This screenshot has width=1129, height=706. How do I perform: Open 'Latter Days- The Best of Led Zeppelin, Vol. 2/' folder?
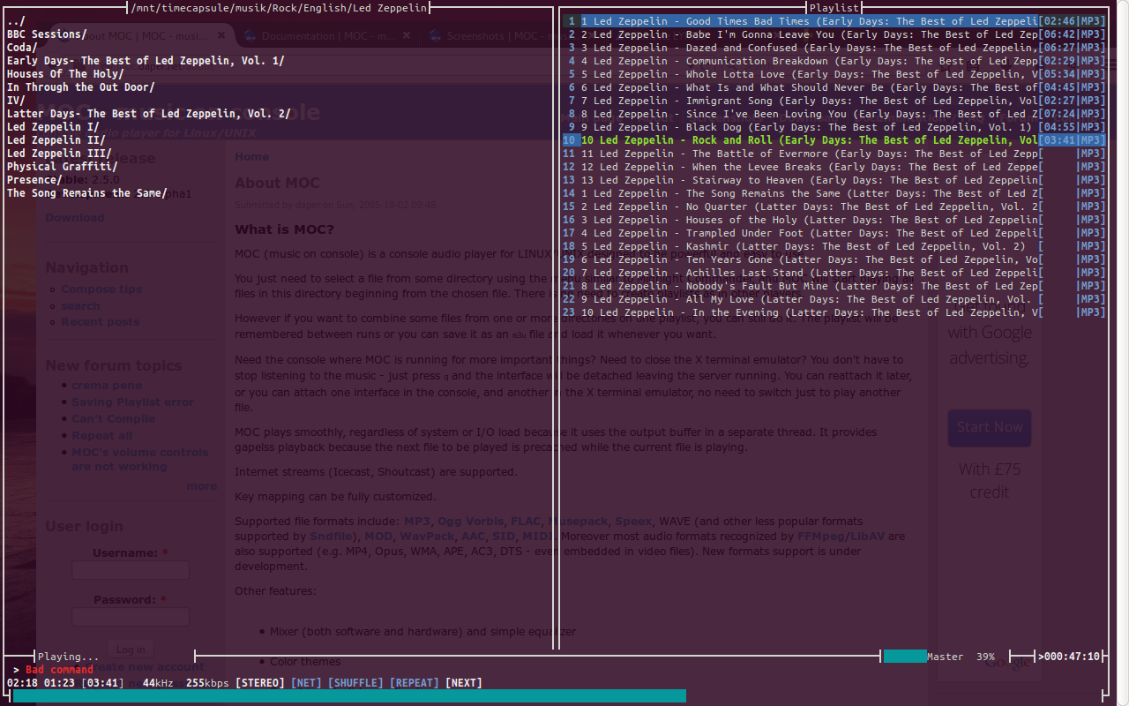click(x=149, y=114)
